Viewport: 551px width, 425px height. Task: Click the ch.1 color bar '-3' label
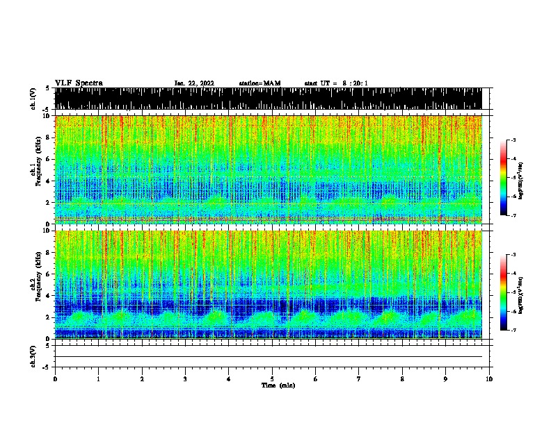[x=513, y=140]
